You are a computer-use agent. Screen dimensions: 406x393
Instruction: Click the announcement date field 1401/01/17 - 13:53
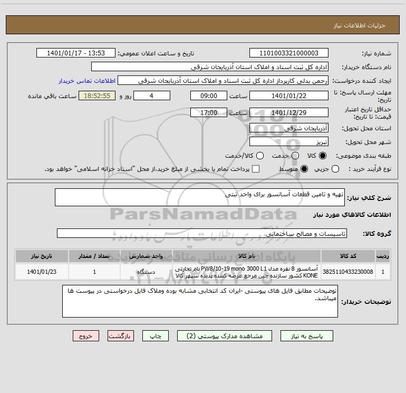75,53
